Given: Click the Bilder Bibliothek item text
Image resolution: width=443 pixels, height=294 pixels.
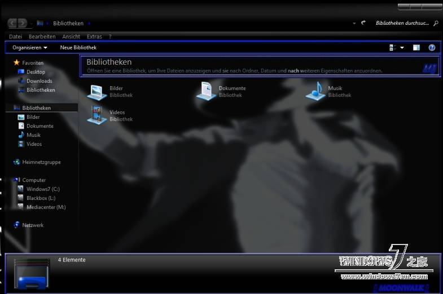Looking at the screenshot, I should point(121,92).
